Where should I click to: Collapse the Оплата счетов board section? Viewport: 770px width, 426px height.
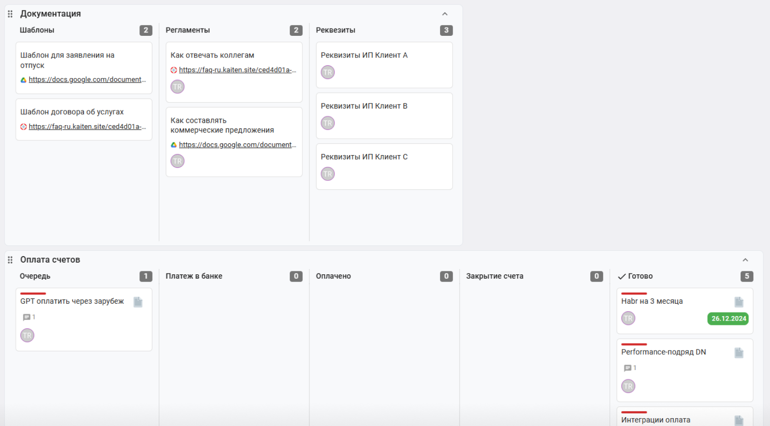point(745,260)
